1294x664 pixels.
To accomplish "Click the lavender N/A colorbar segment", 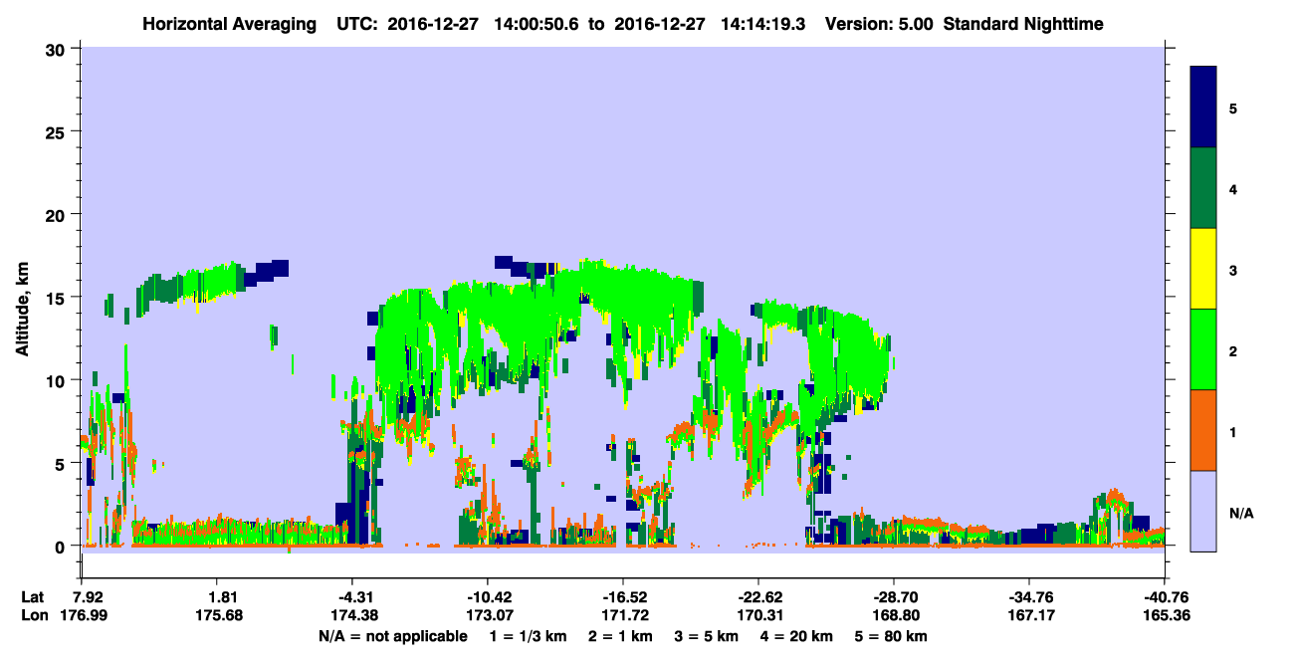I will 1203,511.
